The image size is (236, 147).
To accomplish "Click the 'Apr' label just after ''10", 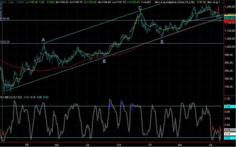I will [x=180, y=145].
